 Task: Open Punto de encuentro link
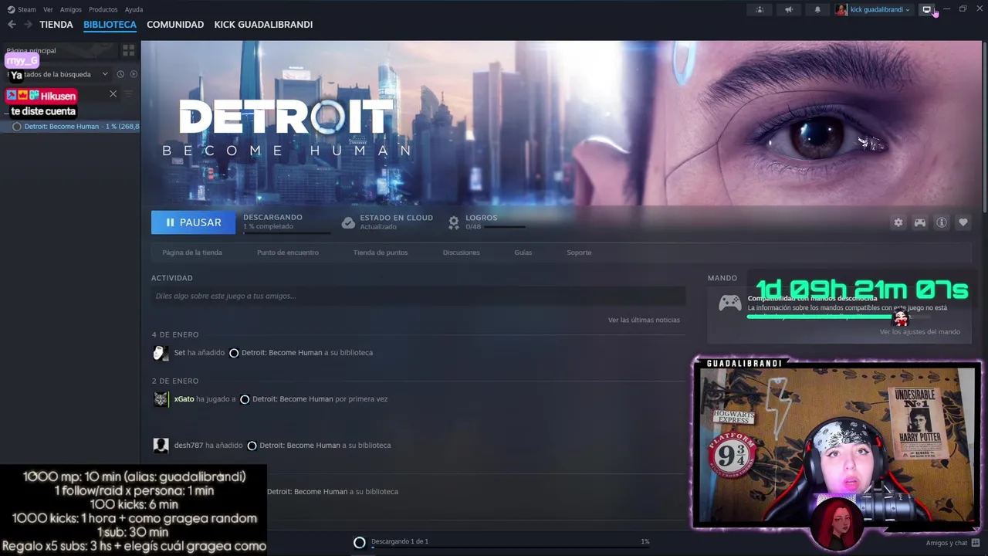pyautogui.click(x=288, y=253)
